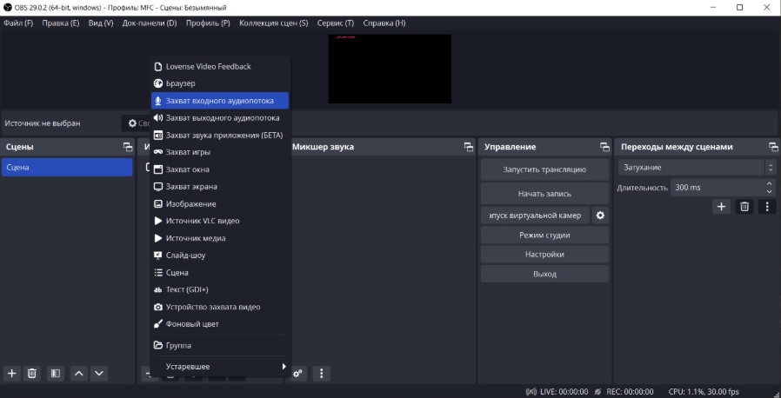The image size is (781, 398).
Task: Undock the Управление panel
Action: tap(604, 147)
